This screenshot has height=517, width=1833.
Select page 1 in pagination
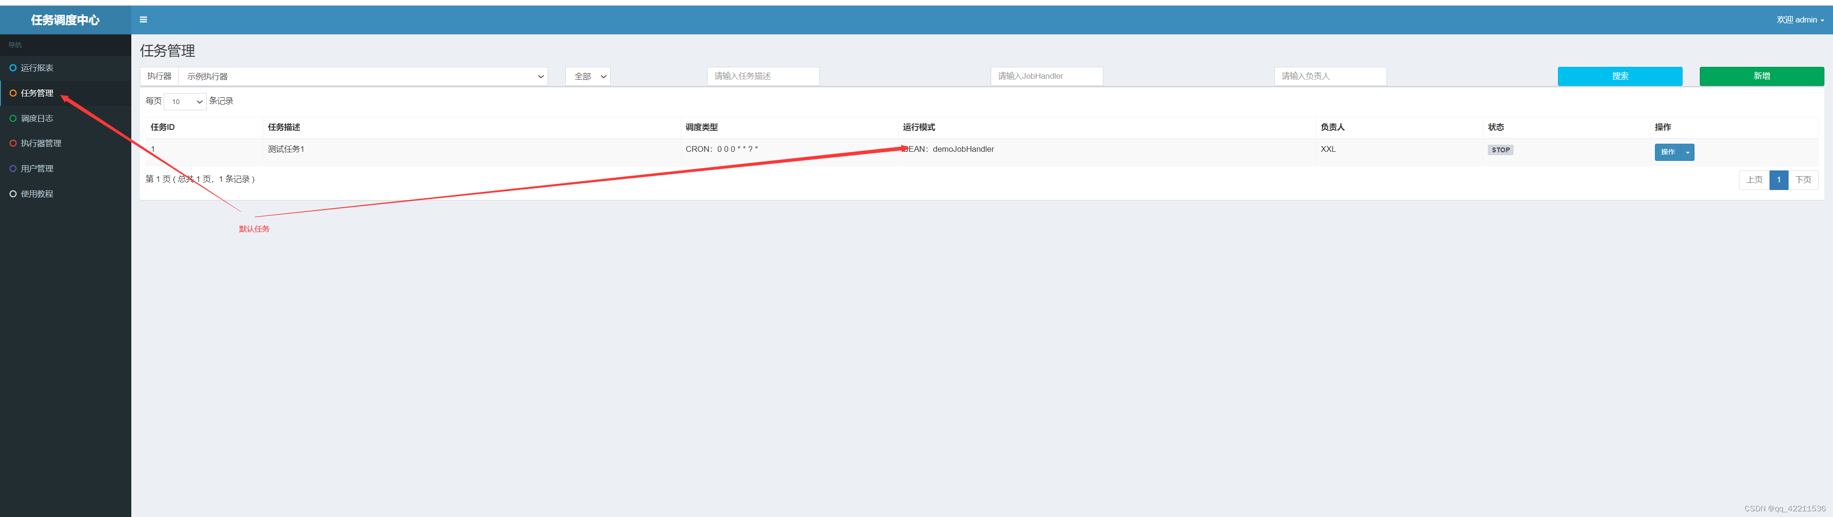[1778, 180]
